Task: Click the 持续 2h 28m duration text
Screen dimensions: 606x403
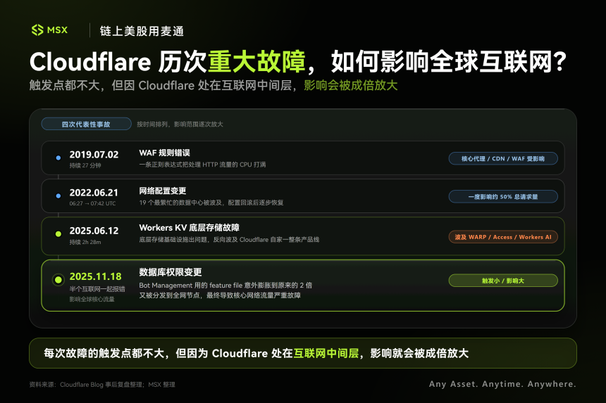Action: [x=85, y=242]
